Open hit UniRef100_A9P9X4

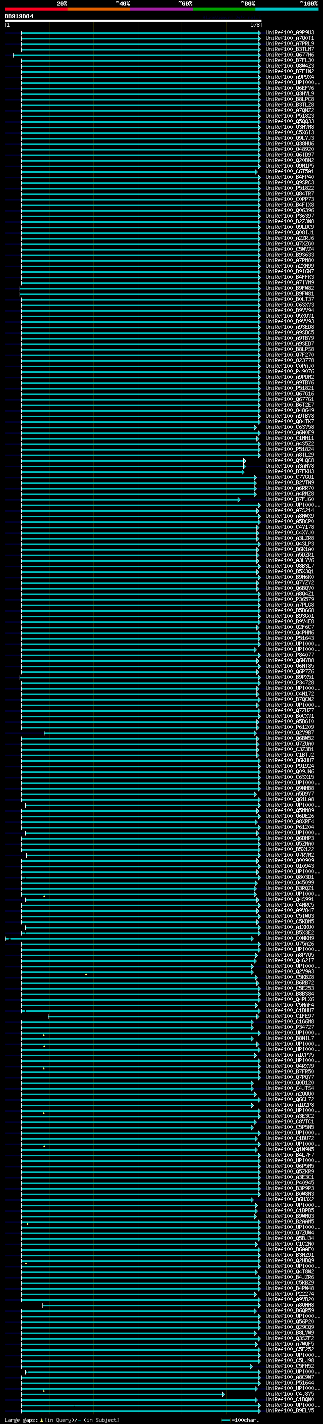click(x=290, y=77)
